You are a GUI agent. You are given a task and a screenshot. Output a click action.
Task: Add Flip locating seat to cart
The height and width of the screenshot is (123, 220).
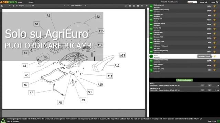click(x=214, y=6)
